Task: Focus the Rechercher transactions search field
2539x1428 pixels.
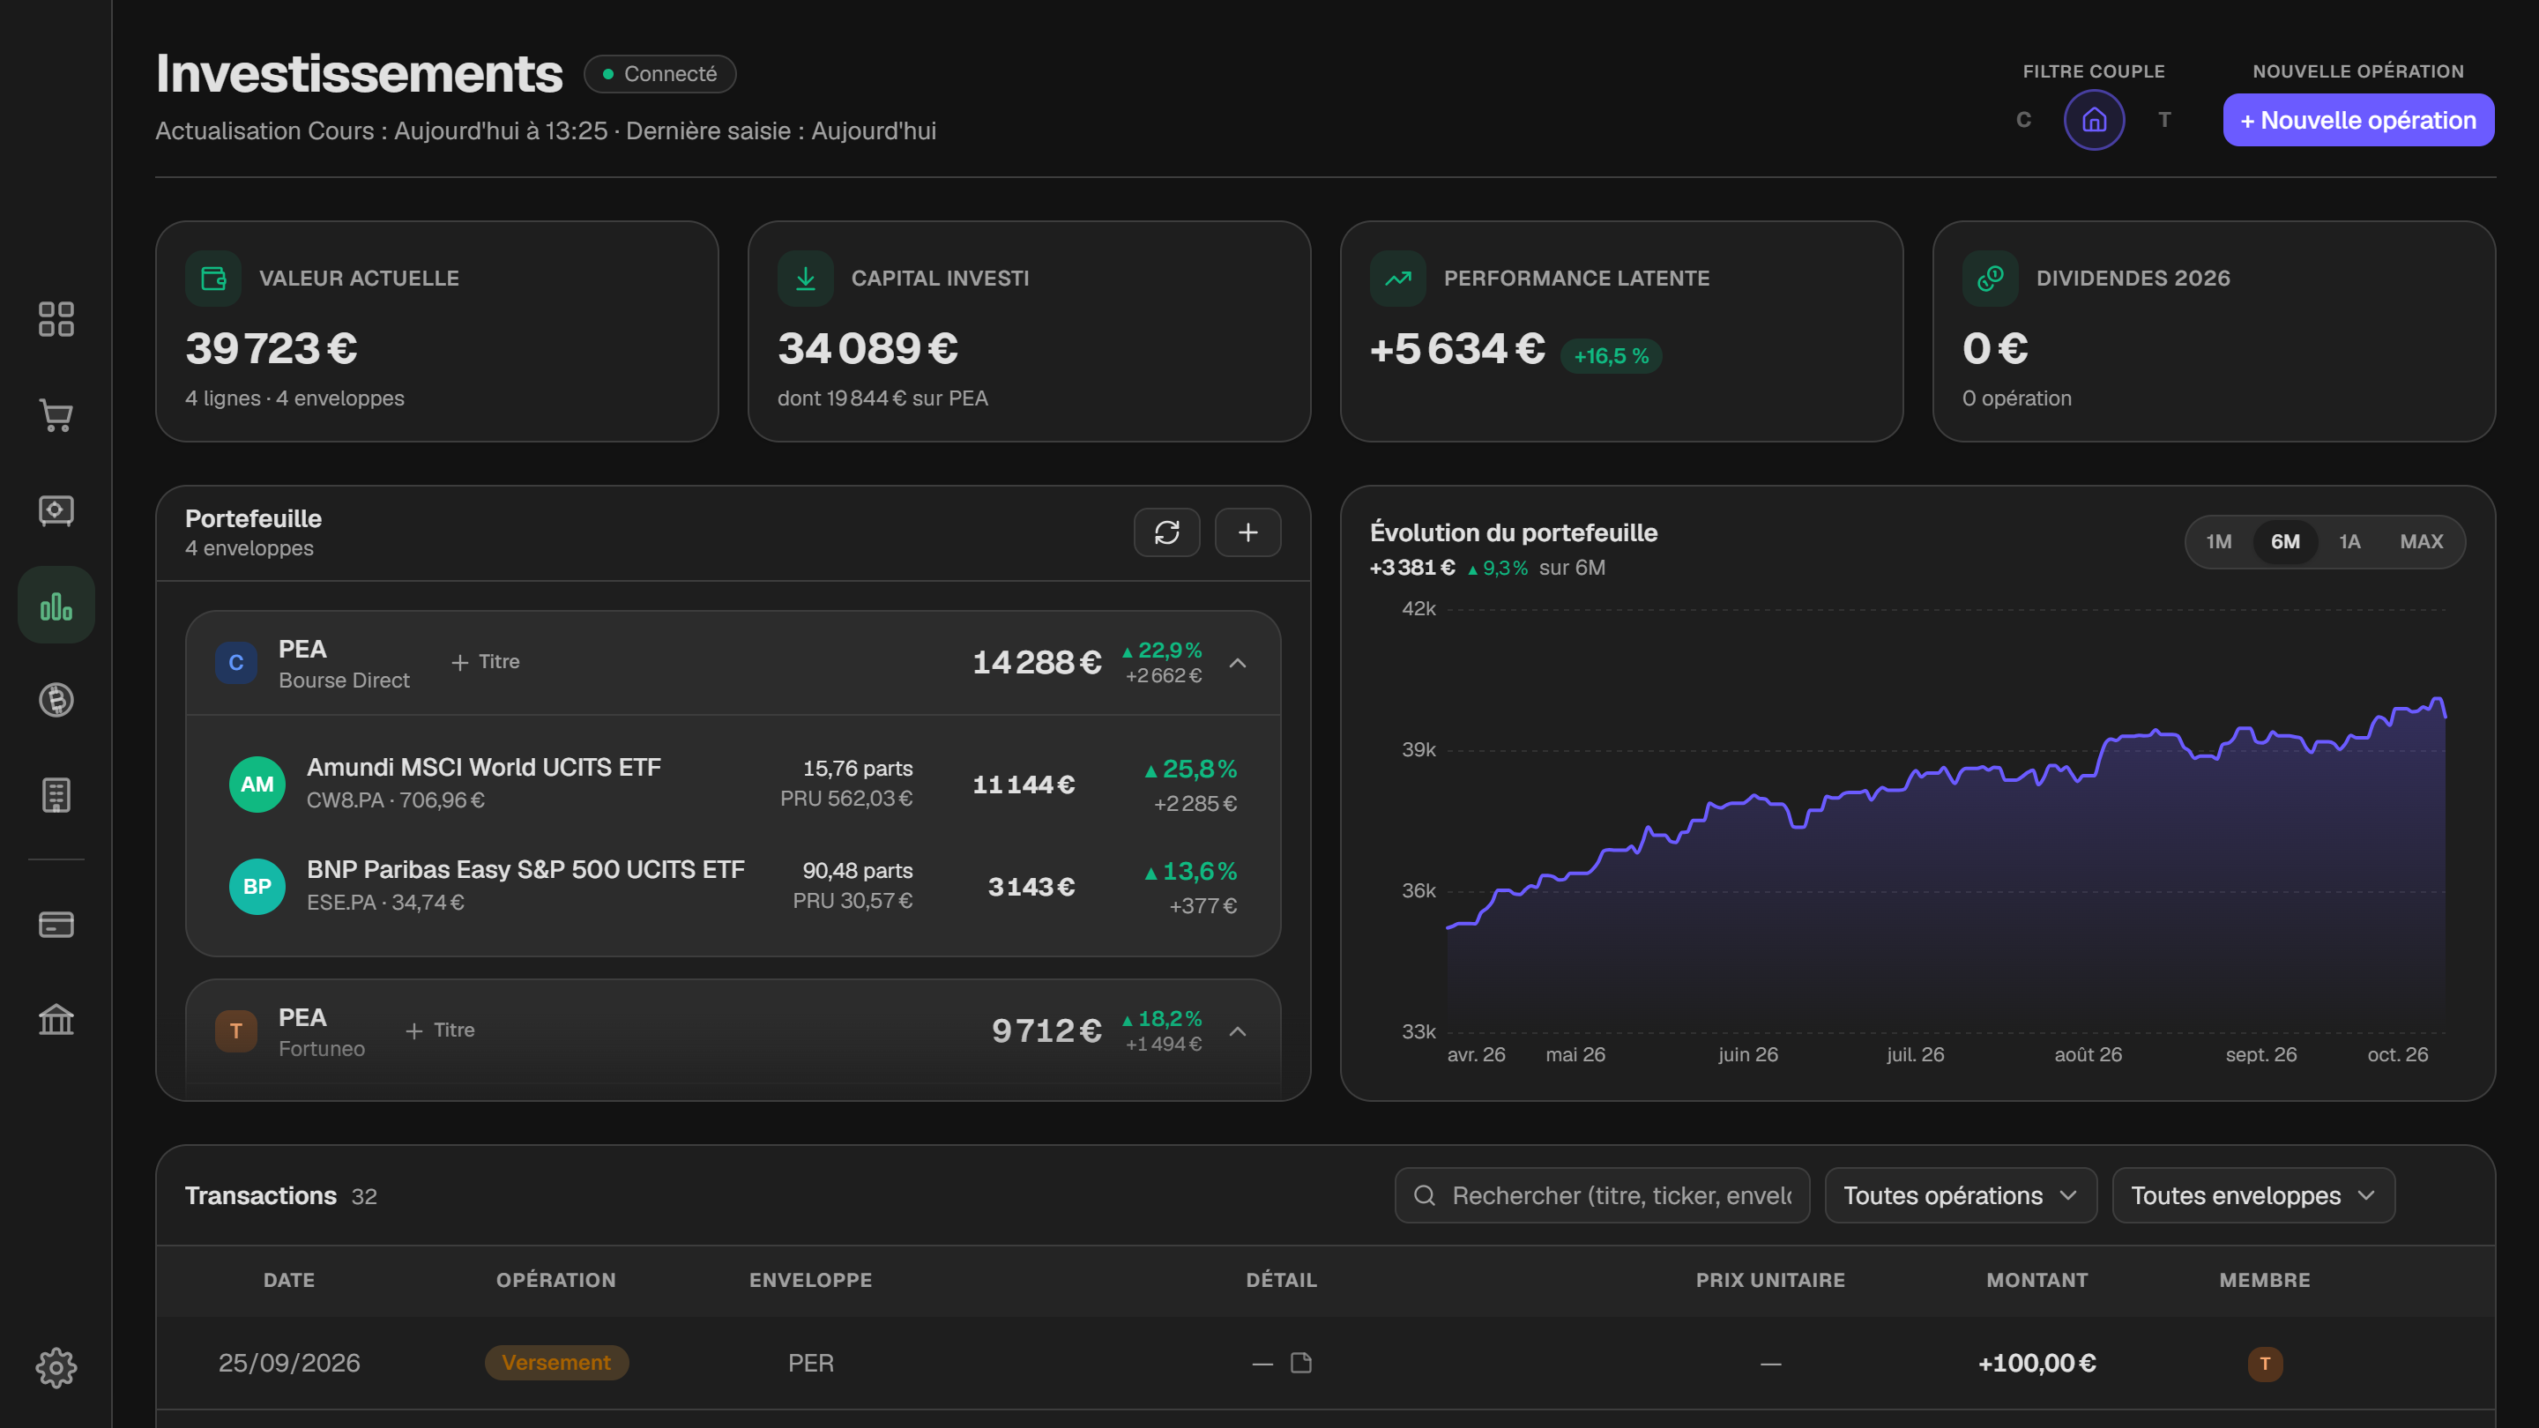Action: tap(1602, 1195)
